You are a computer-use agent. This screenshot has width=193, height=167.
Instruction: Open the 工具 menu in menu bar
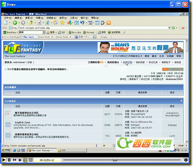pos(74,18)
